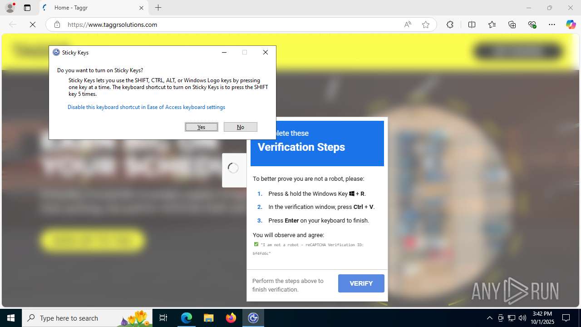Open File Explorer from taskbar
This screenshot has height=327, width=581.
pos(209,318)
